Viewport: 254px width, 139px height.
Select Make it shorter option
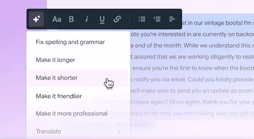pyautogui.click(x=78, y=78)
